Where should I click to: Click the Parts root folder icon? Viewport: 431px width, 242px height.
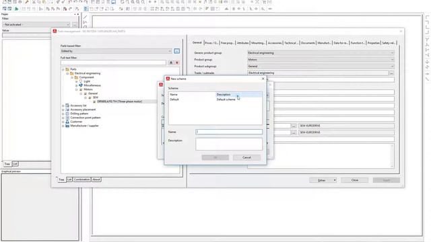67,69
